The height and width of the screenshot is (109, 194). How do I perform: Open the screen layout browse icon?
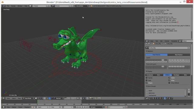[x=31, y=6]
